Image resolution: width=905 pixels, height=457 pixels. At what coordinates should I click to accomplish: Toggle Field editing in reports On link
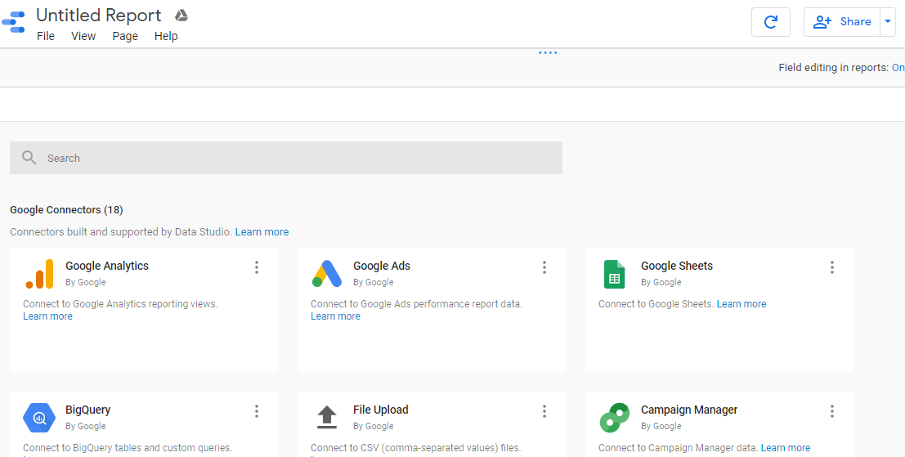898,68
